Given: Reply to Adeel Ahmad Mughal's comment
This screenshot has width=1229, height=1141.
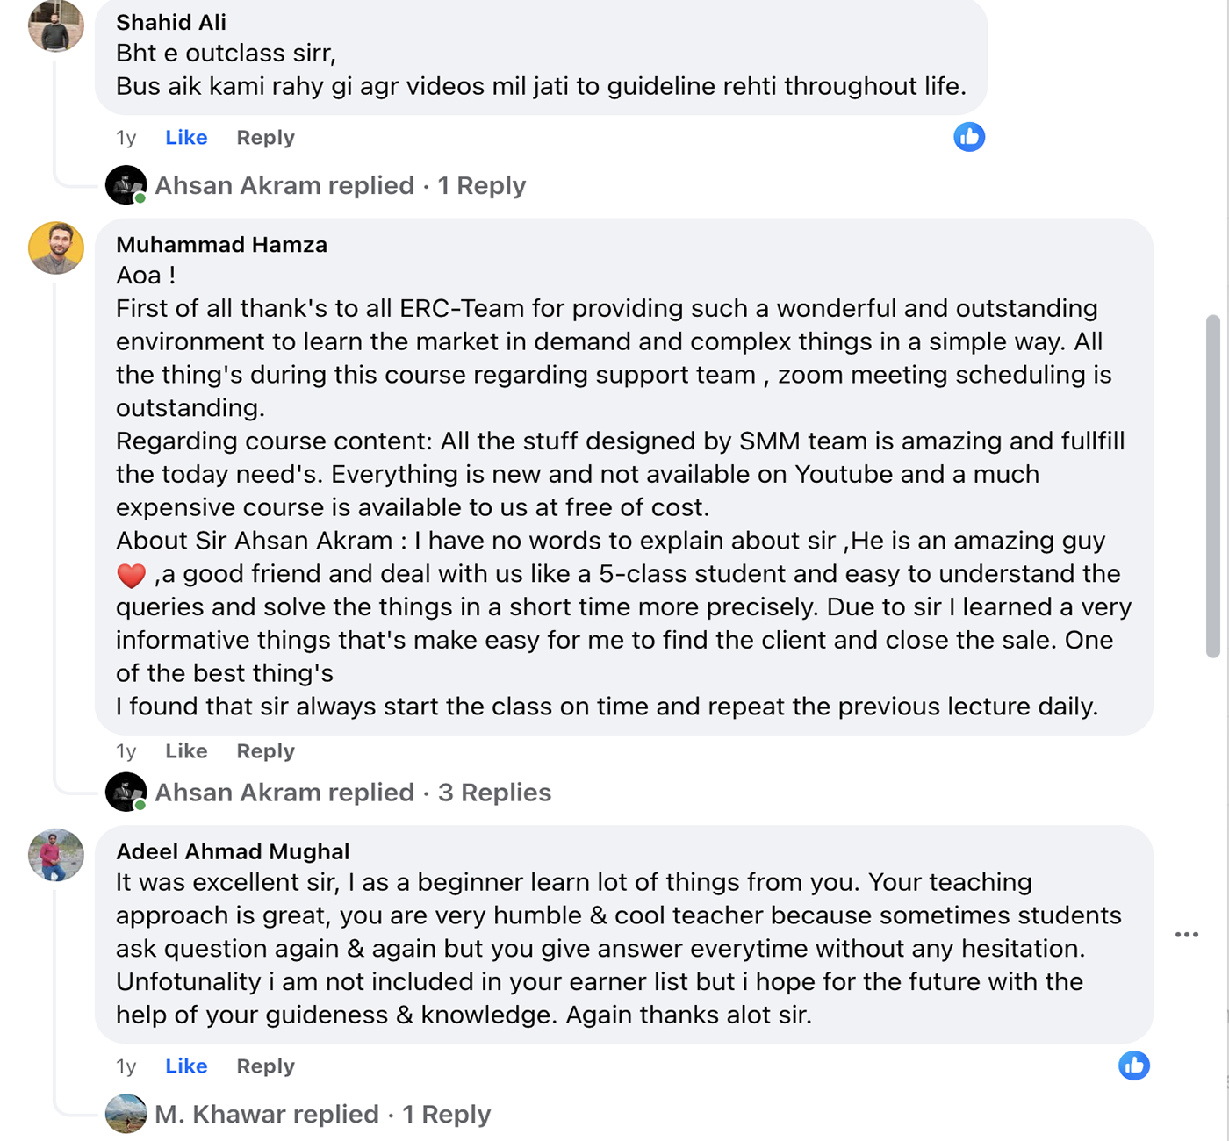Looking at the screenshot, I should [x=265, y=1066].
